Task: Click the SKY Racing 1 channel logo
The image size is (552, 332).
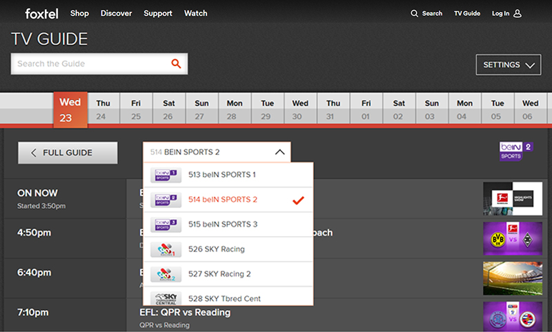Action: [166, 250]
